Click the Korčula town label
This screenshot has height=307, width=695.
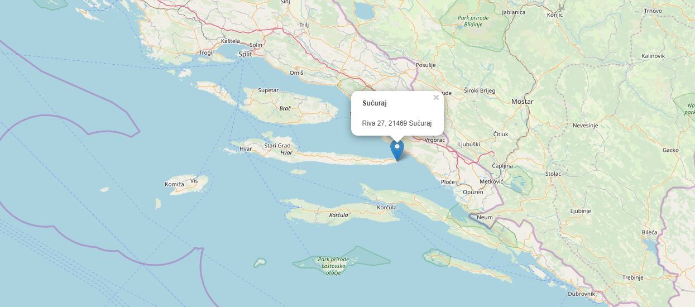point(387,208)
